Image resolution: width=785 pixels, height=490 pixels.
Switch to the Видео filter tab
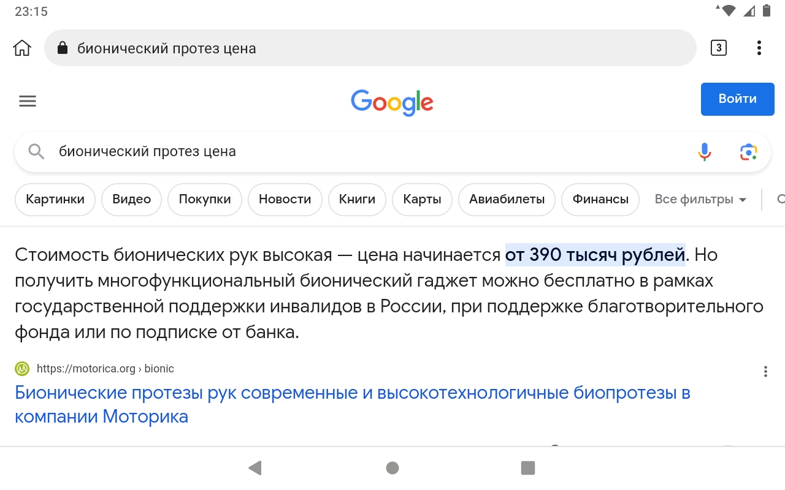(x=131, y=199)
